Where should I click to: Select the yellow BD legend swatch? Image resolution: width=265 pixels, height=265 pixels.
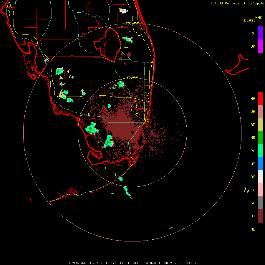click(x=260, y=125)
